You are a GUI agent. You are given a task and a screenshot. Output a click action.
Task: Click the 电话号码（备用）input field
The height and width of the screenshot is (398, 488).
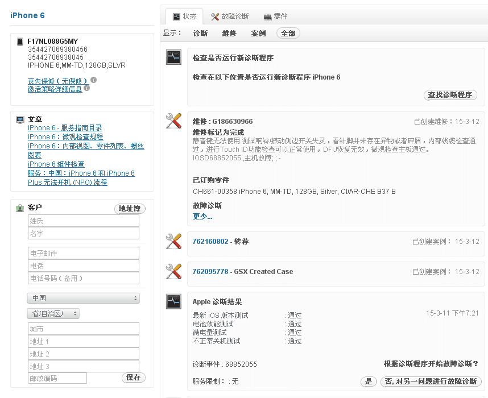click(x=84, y=278)
